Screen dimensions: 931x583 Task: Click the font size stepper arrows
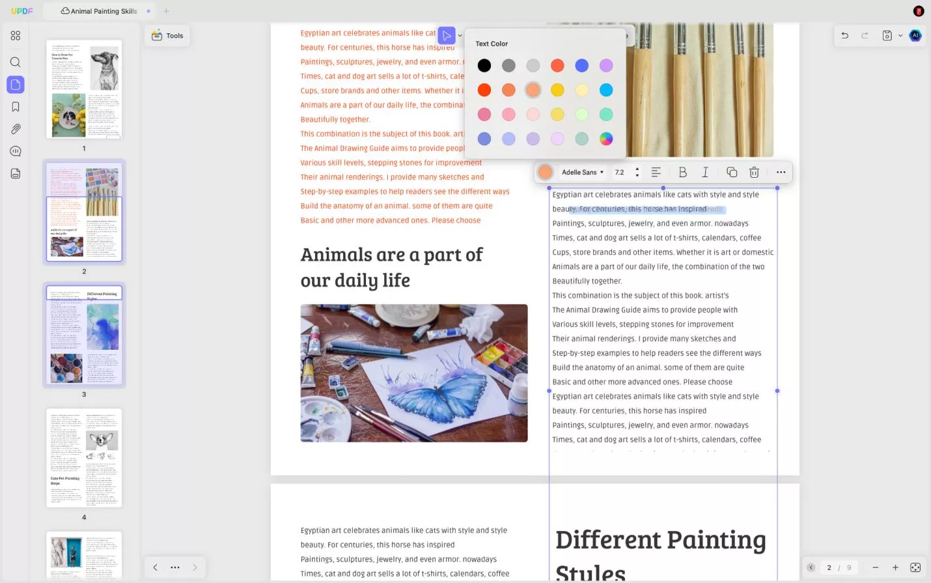(x=637, y=172)
